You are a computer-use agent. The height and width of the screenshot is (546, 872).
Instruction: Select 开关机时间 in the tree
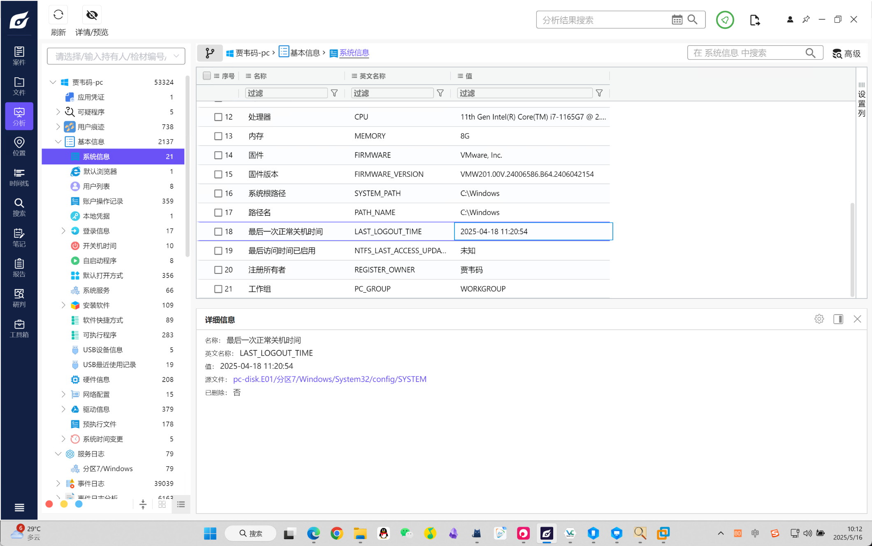coord(100,246)
